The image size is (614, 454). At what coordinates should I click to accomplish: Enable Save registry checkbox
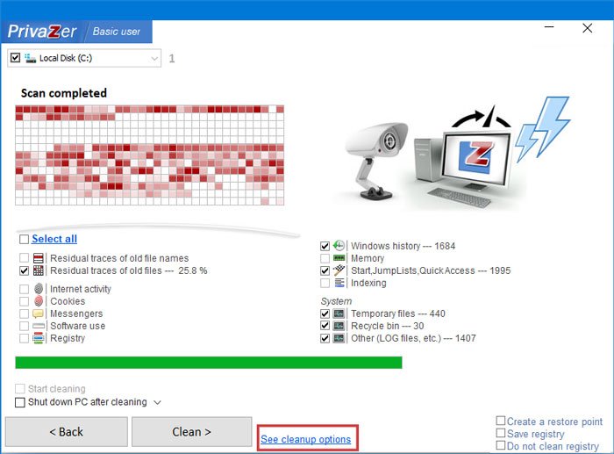coord(501,433)
